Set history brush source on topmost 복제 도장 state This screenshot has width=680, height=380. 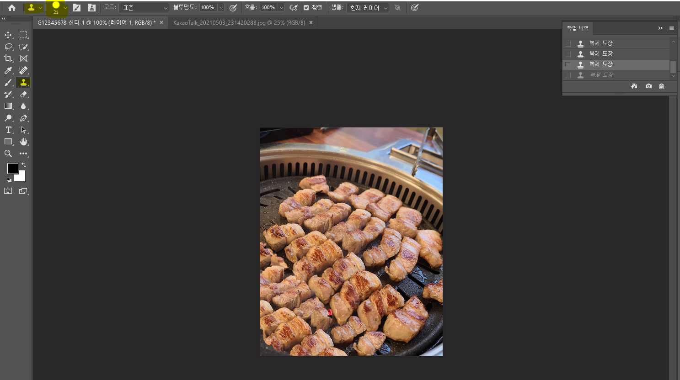click(568, 43)
